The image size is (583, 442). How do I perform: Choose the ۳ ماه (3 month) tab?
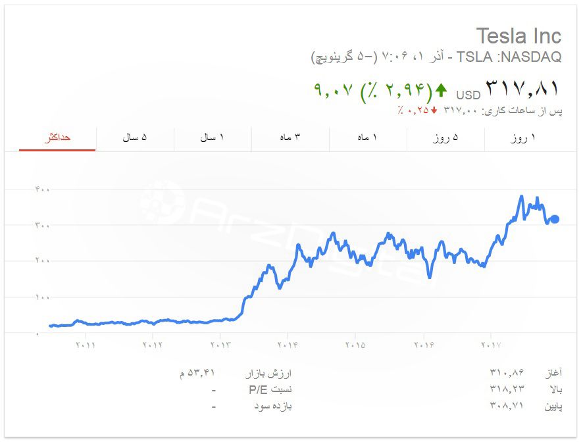pyautogui.click(x=290, y=138)
